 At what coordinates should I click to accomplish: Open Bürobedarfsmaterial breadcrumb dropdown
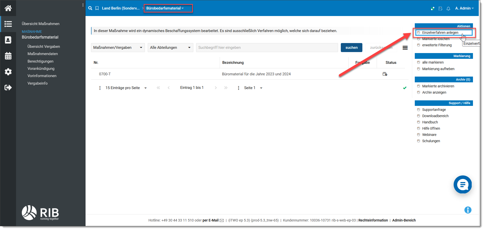(165, 8)
